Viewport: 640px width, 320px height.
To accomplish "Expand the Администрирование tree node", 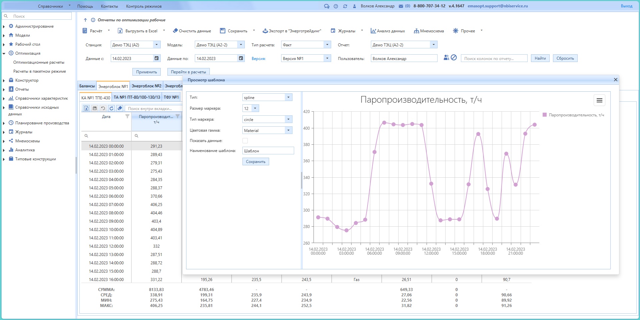I will click(x=4, y=26).
